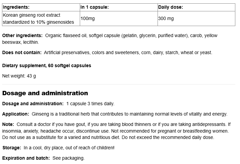240x164 pixels.
Task: Click the "Expiration and batch:" label
Action: (26, 158)
